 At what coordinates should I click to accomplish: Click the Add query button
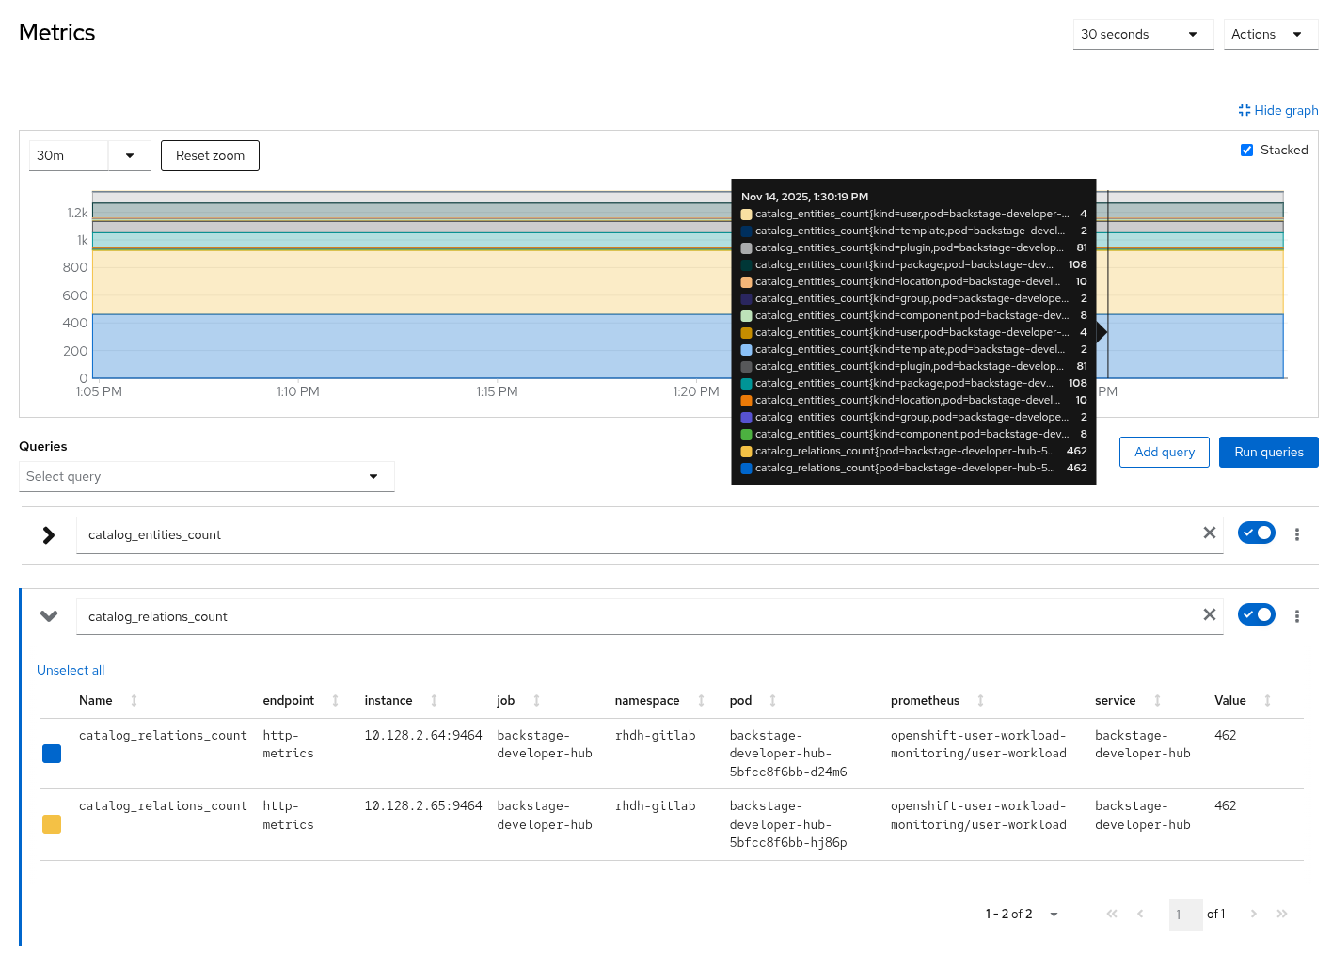coord(1165,452)
